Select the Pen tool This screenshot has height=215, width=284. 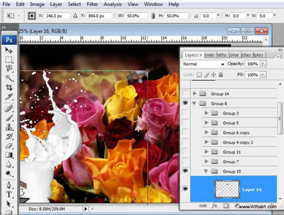pos(9,185)
